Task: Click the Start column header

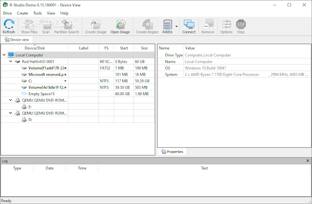Action: click(x=124, y=48)
